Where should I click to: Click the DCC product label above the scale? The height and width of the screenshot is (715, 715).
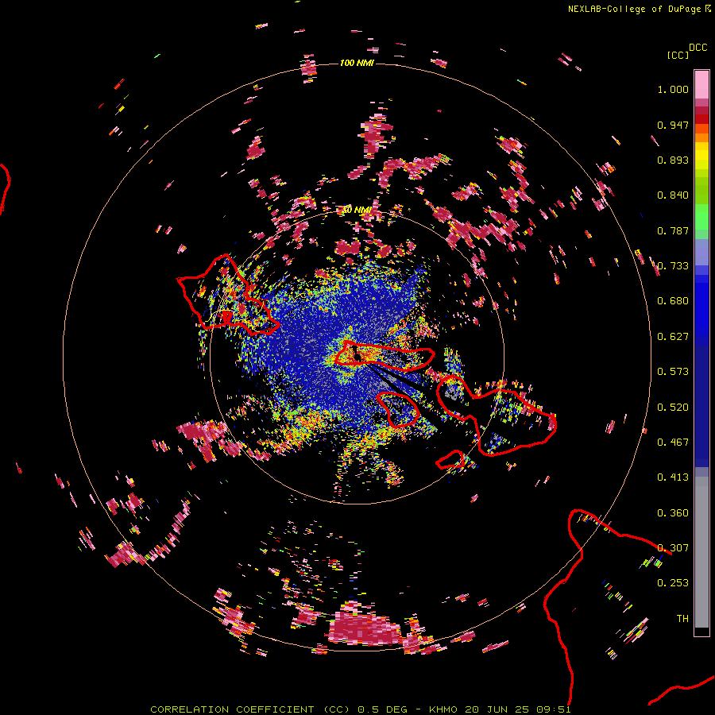click(698, 48)
